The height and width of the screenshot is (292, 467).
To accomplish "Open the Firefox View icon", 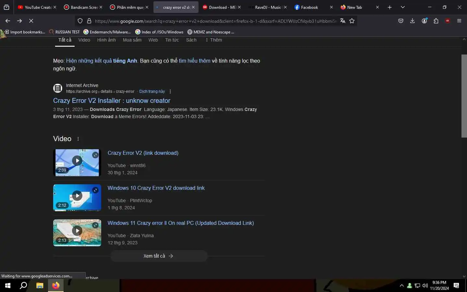I will click(x=6, y=7).
